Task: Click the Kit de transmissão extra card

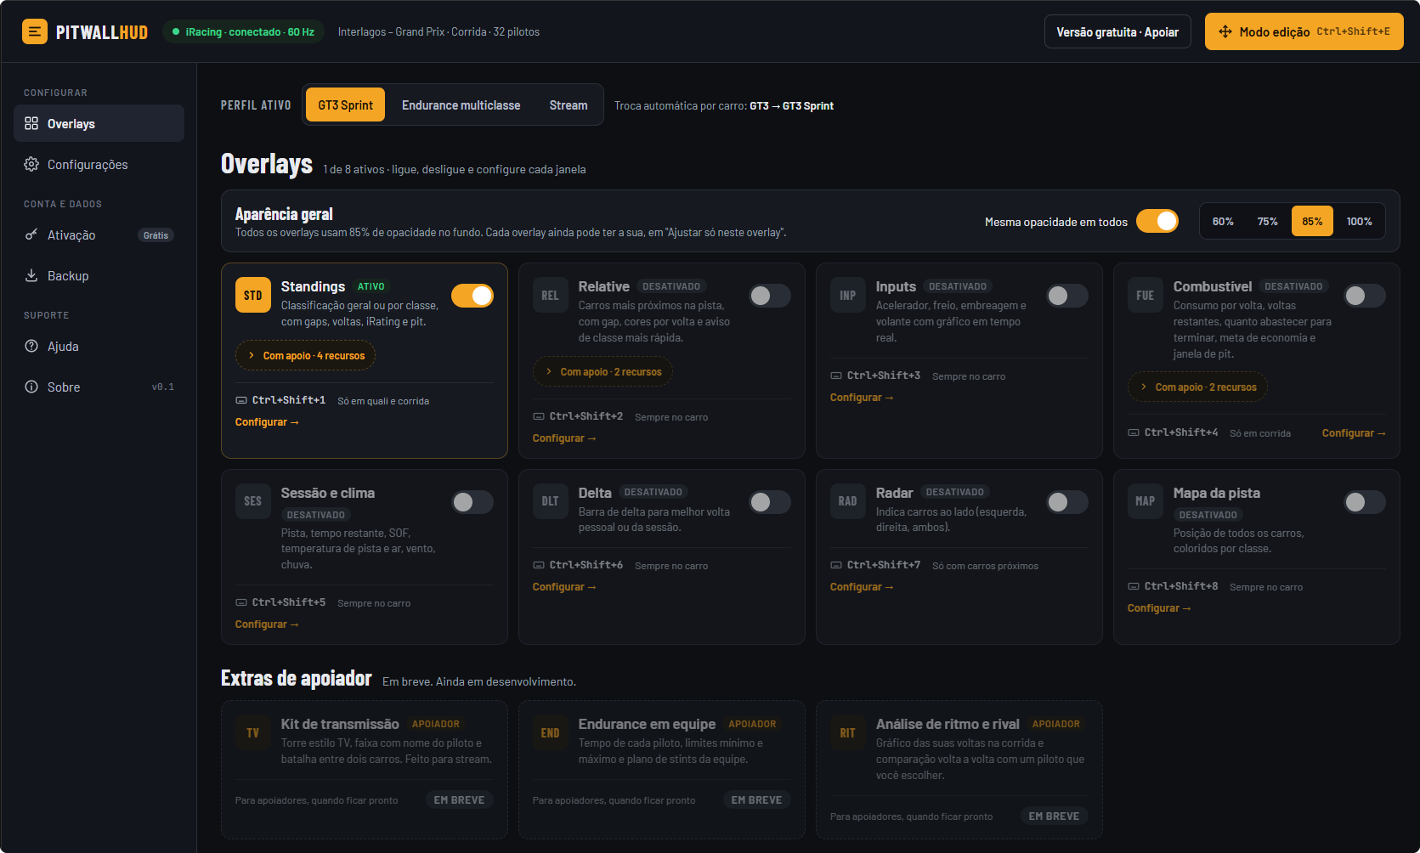Action: click(x=365, y=770)
